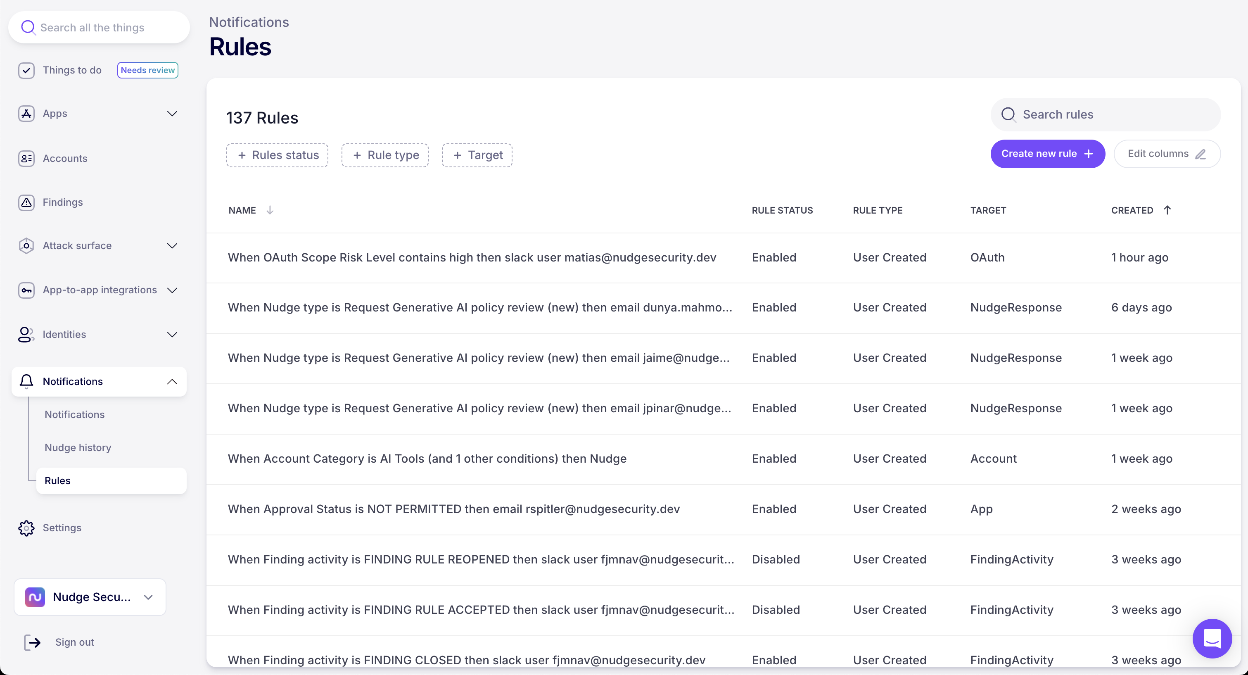Viewport: 1248px width, 675px height.
Task: Click the Attack surface hexagon icon
Action: click(x=26, y=246)
